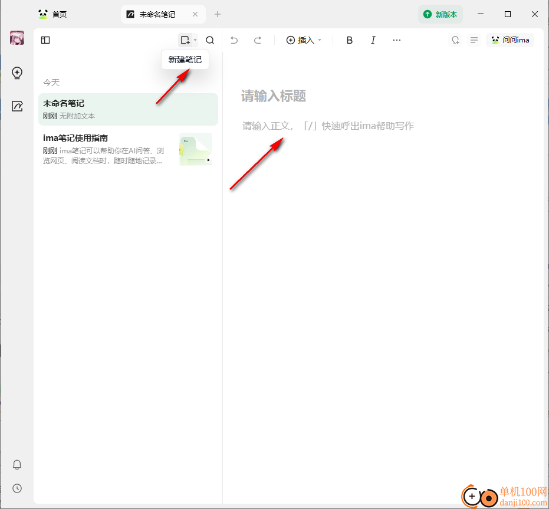Open the AI lightbulb sidebar icon
Viewport: 549px width, 509px height.
point(17,73)
